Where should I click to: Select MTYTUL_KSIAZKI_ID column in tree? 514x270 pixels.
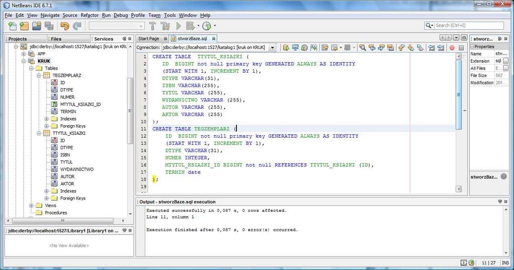(x=80, y=104)
